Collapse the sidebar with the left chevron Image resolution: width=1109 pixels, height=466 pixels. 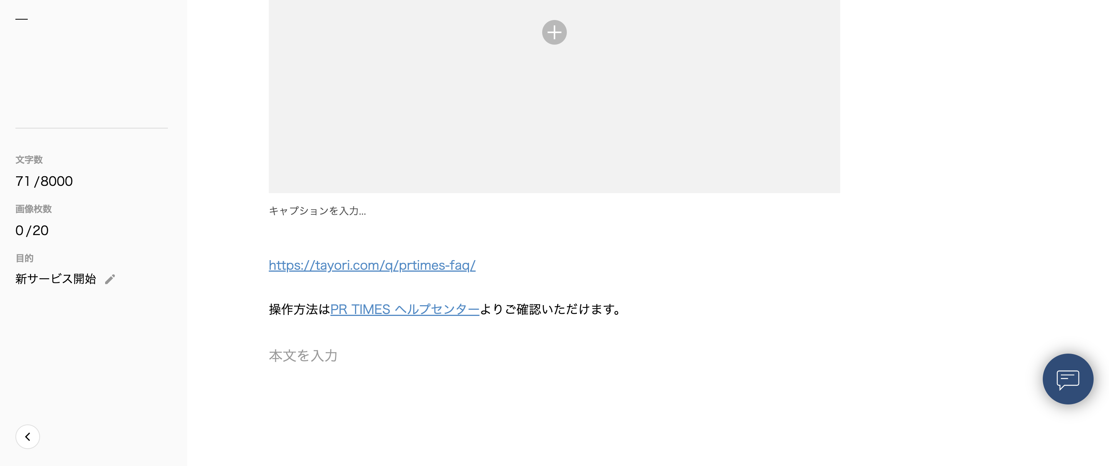coord(28,437)
